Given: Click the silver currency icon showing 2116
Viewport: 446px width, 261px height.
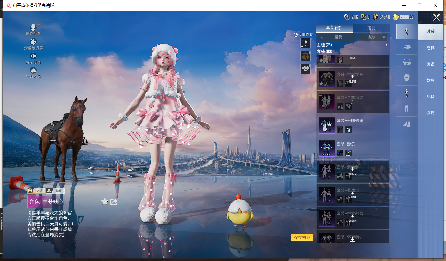Looking at the screenshot, I should click(347, 17).
